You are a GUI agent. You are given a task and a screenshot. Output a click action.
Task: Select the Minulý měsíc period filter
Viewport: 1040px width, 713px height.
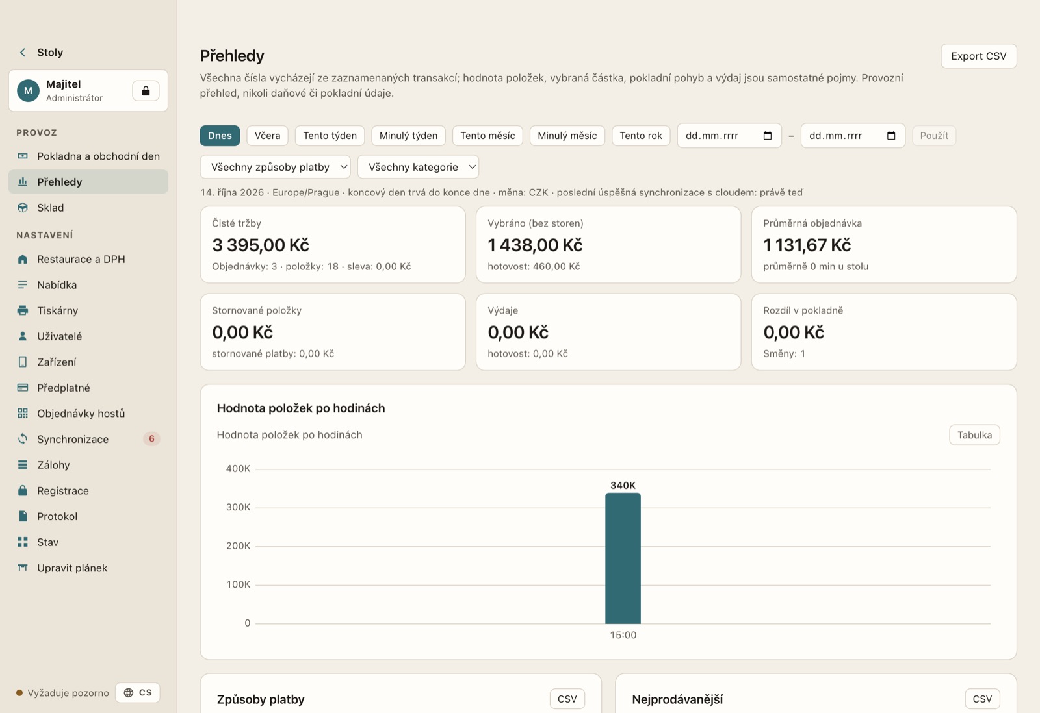coord(567,136)
